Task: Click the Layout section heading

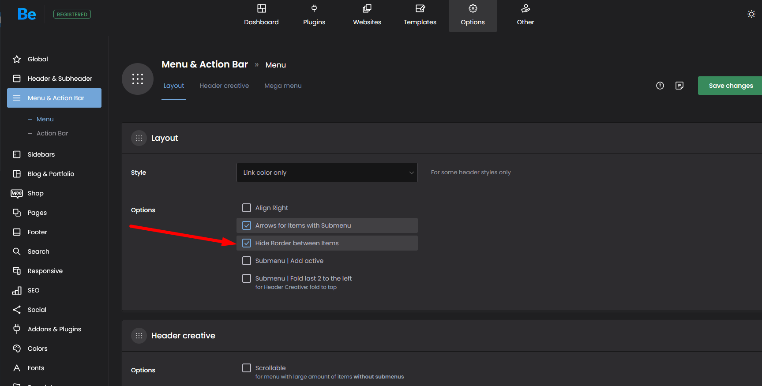Action: tap(165, 138)
